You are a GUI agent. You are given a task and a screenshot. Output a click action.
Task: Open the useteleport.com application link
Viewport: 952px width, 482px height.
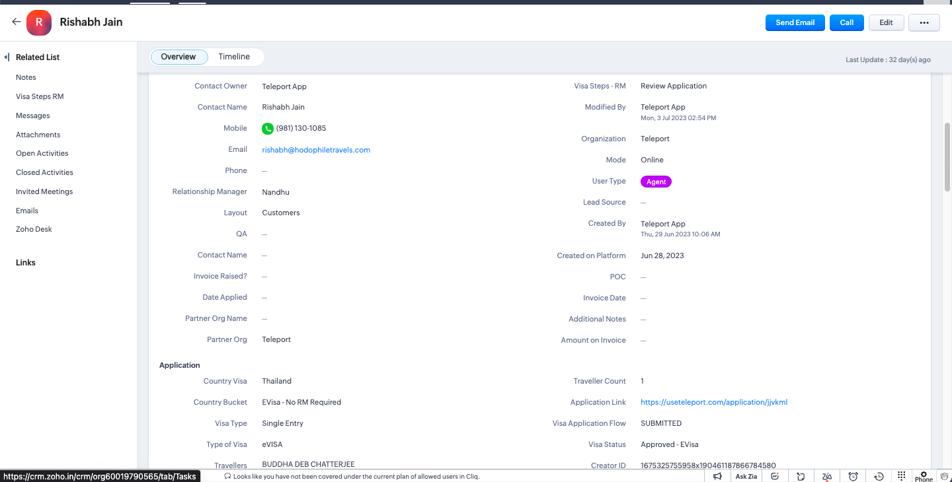(714, 402)
